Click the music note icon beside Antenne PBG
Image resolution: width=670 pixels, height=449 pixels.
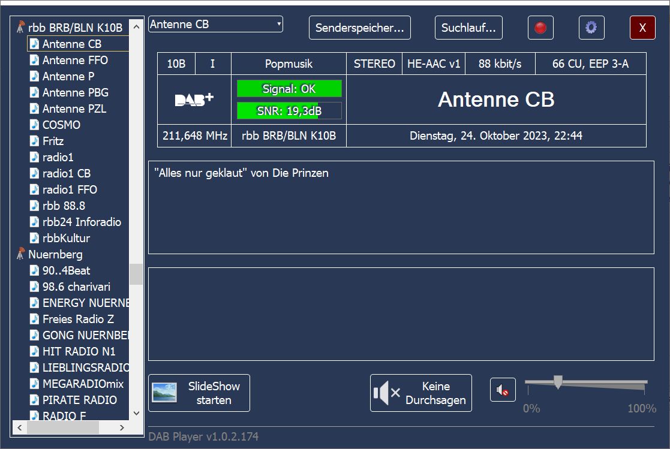[x=34, y=92]
